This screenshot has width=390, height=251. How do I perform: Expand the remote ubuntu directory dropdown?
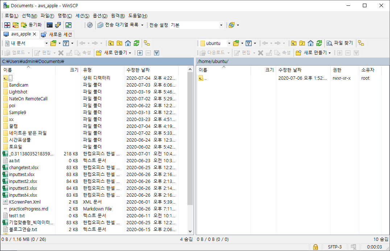tap(229, 43)
